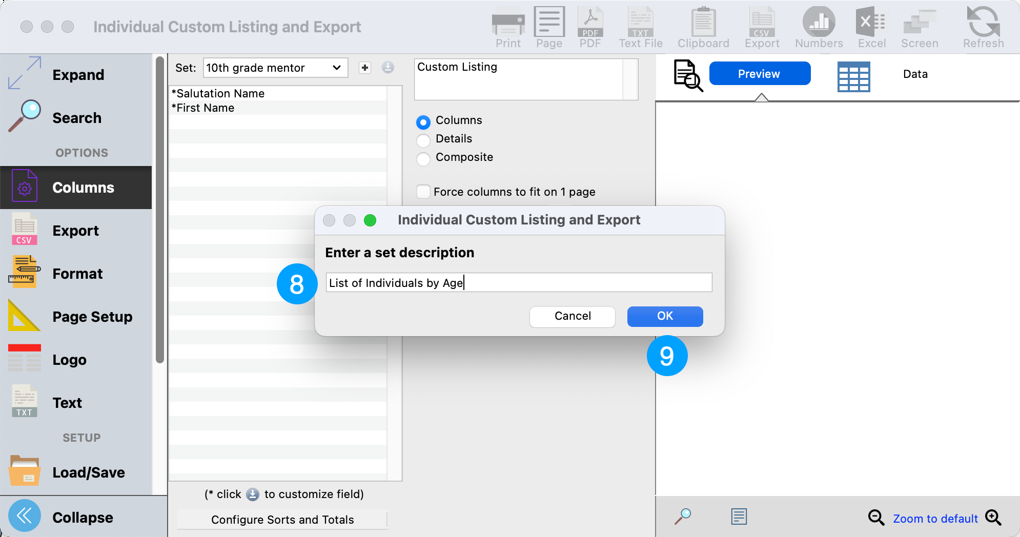Click the sidebar vertical scrollbar
1020x537 pixels.
click(x=159, y=210)
